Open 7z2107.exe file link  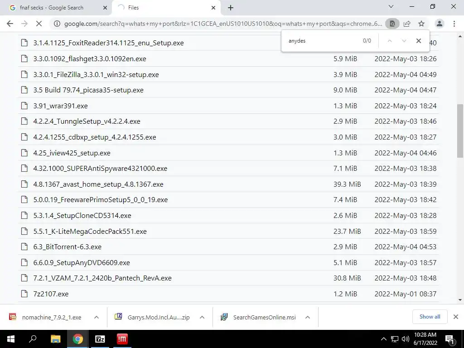(51, 294)
